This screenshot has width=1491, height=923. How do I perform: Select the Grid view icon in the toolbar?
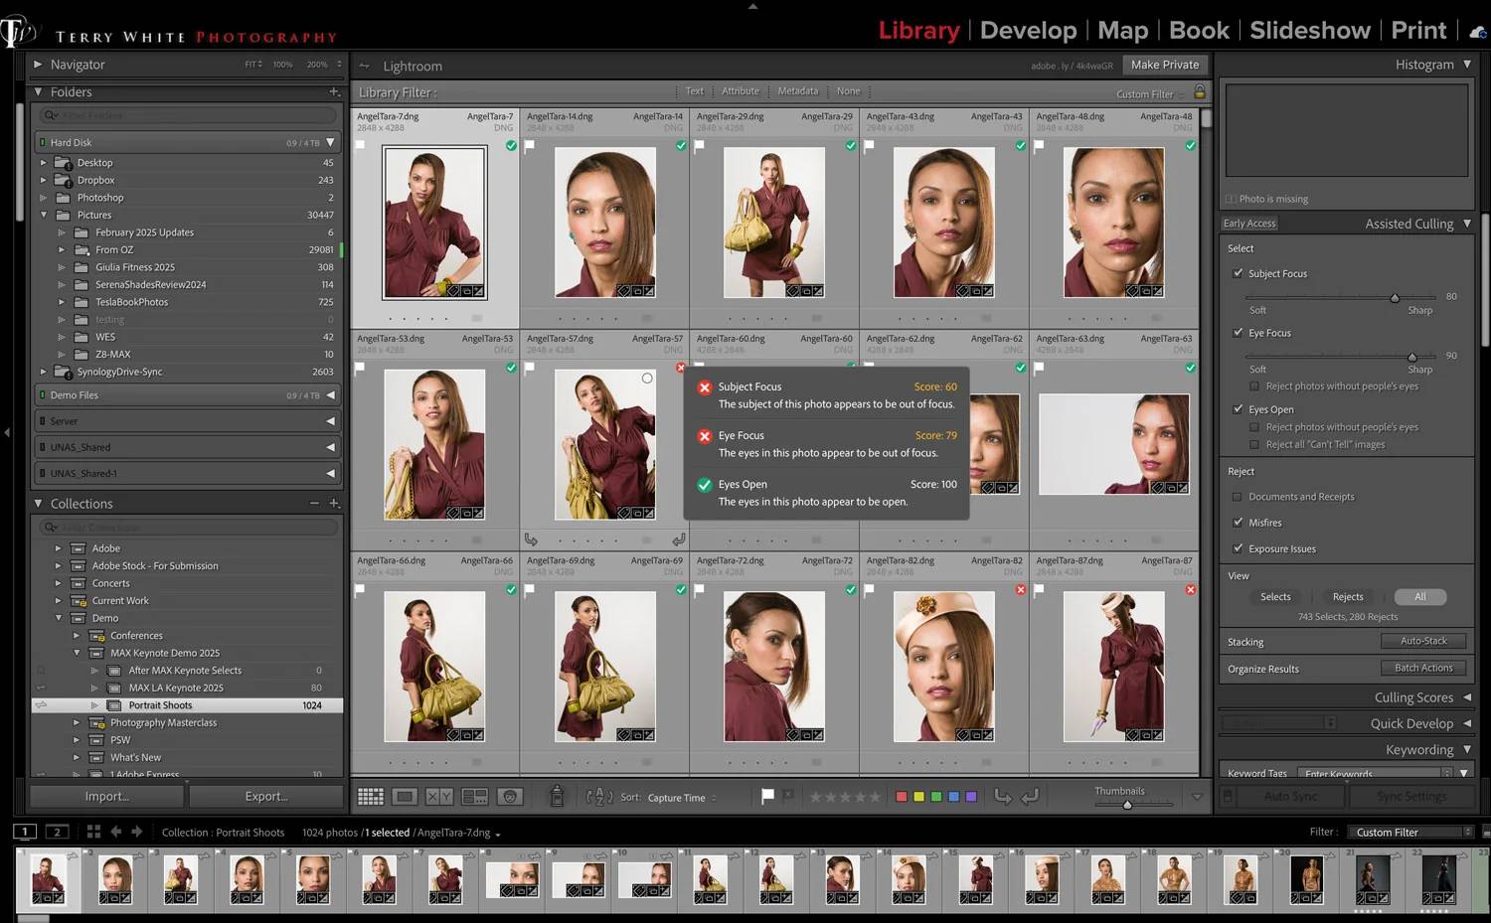369,796
